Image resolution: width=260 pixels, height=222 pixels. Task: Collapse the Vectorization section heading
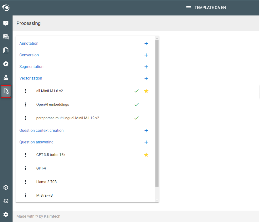31,78
